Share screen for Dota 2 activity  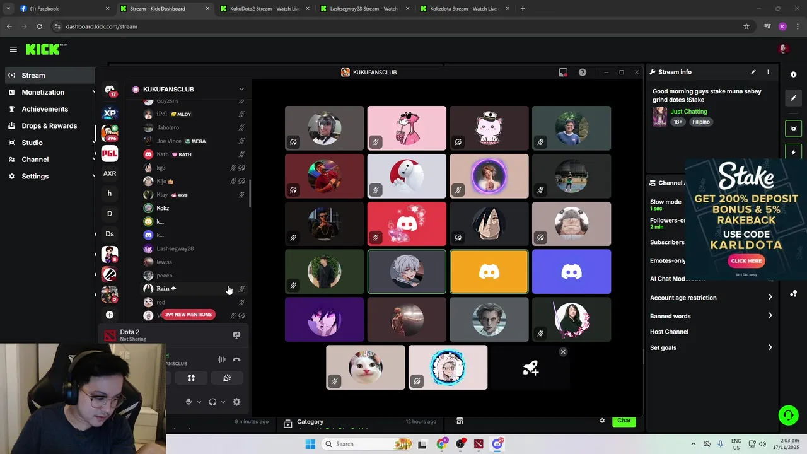click(236, 335)
